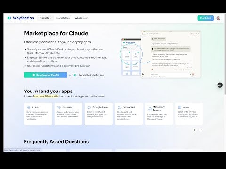Click the floating chat widget icon
Viewport: 226px width, 169px height.
(220, 85)
